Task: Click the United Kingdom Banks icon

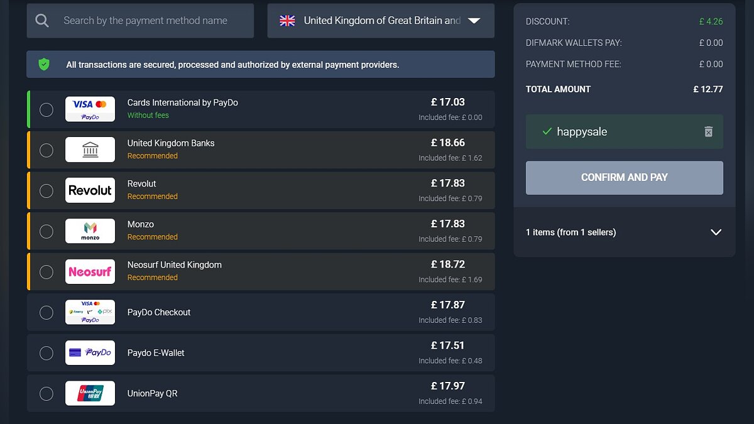Action: pos(90,149)
